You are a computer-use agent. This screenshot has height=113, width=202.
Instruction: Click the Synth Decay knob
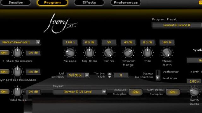click(194, 92)
